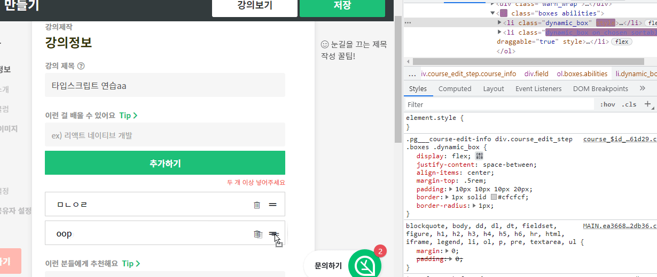Click the New Style Rule plus icon
The width and height of the screenshot is (657, 277).
coord(647,104)
